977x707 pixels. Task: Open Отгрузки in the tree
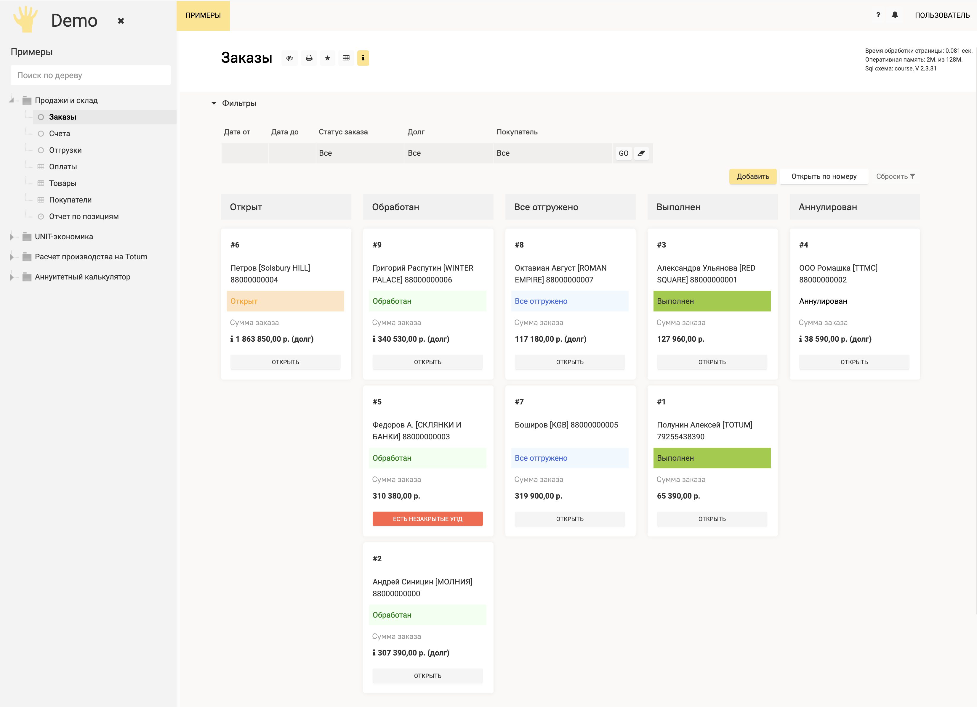click(x=65, y=150)
